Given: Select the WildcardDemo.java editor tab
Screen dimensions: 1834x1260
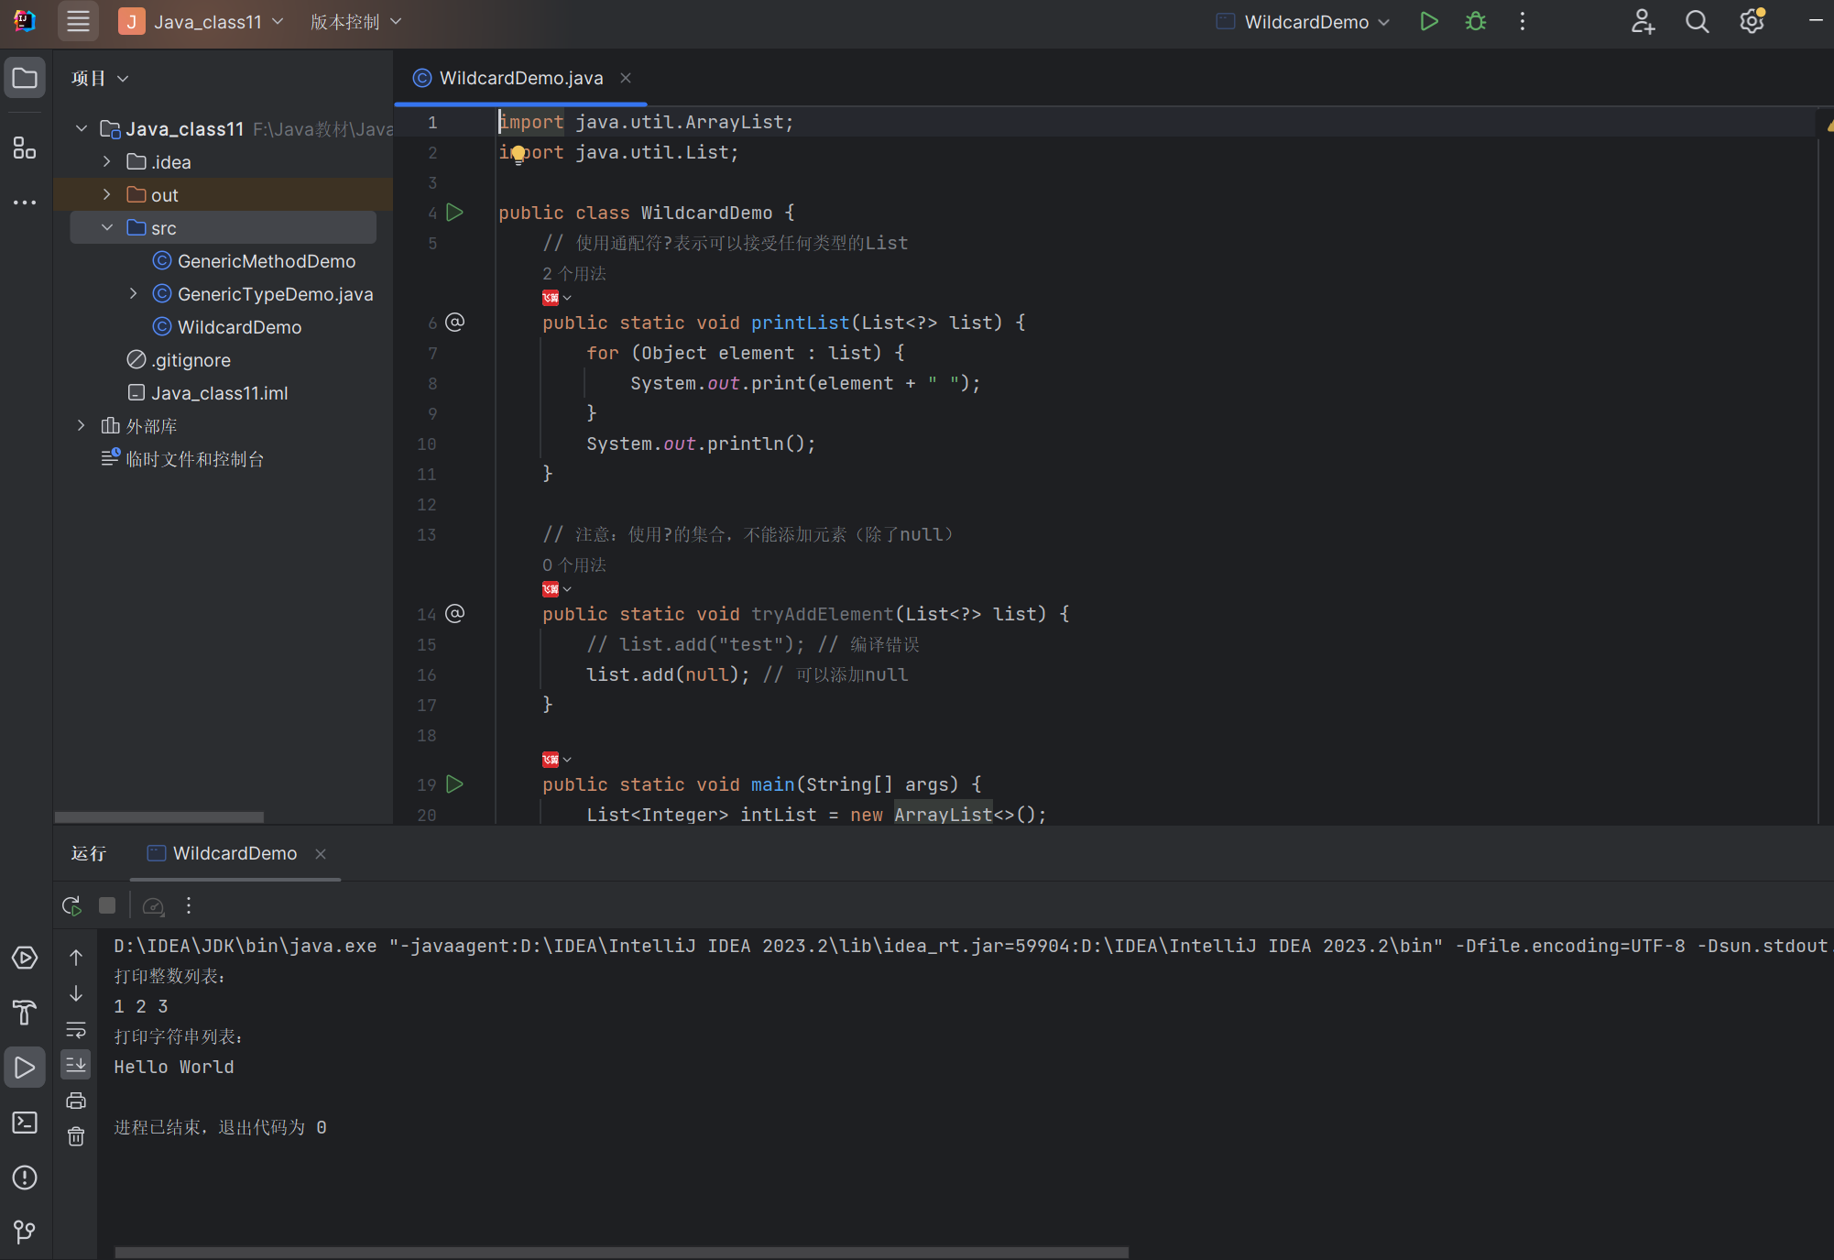Looking at the screenshot, I should click(520, 78).
